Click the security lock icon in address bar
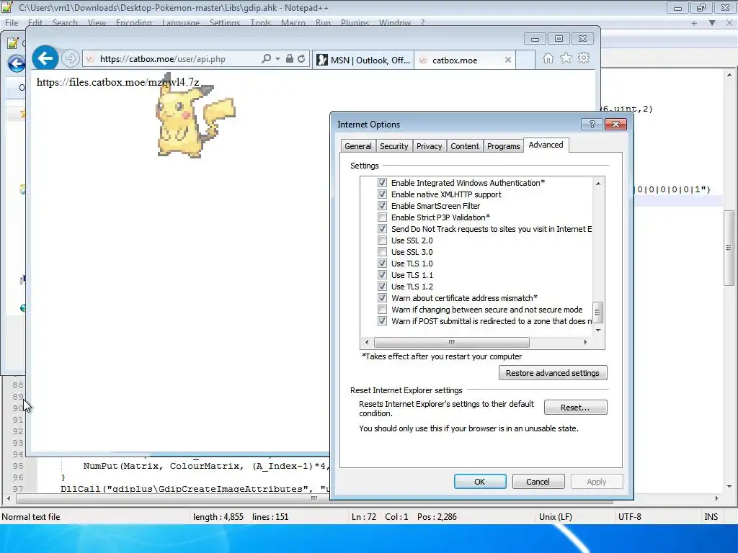738x553 pixels. pos(290,59)
